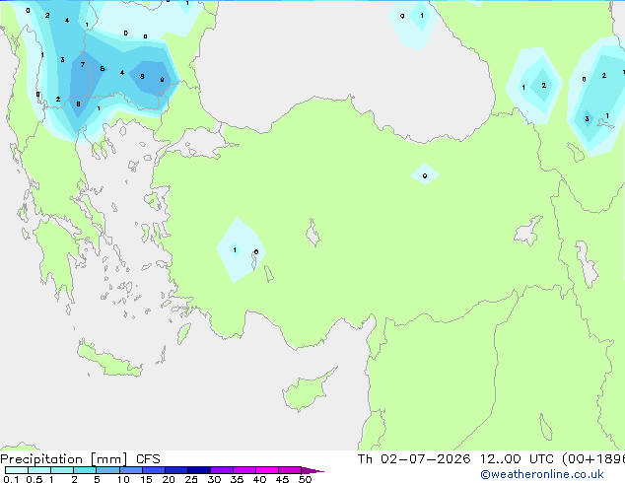Select the '10' legend scale label

[123, 479]
